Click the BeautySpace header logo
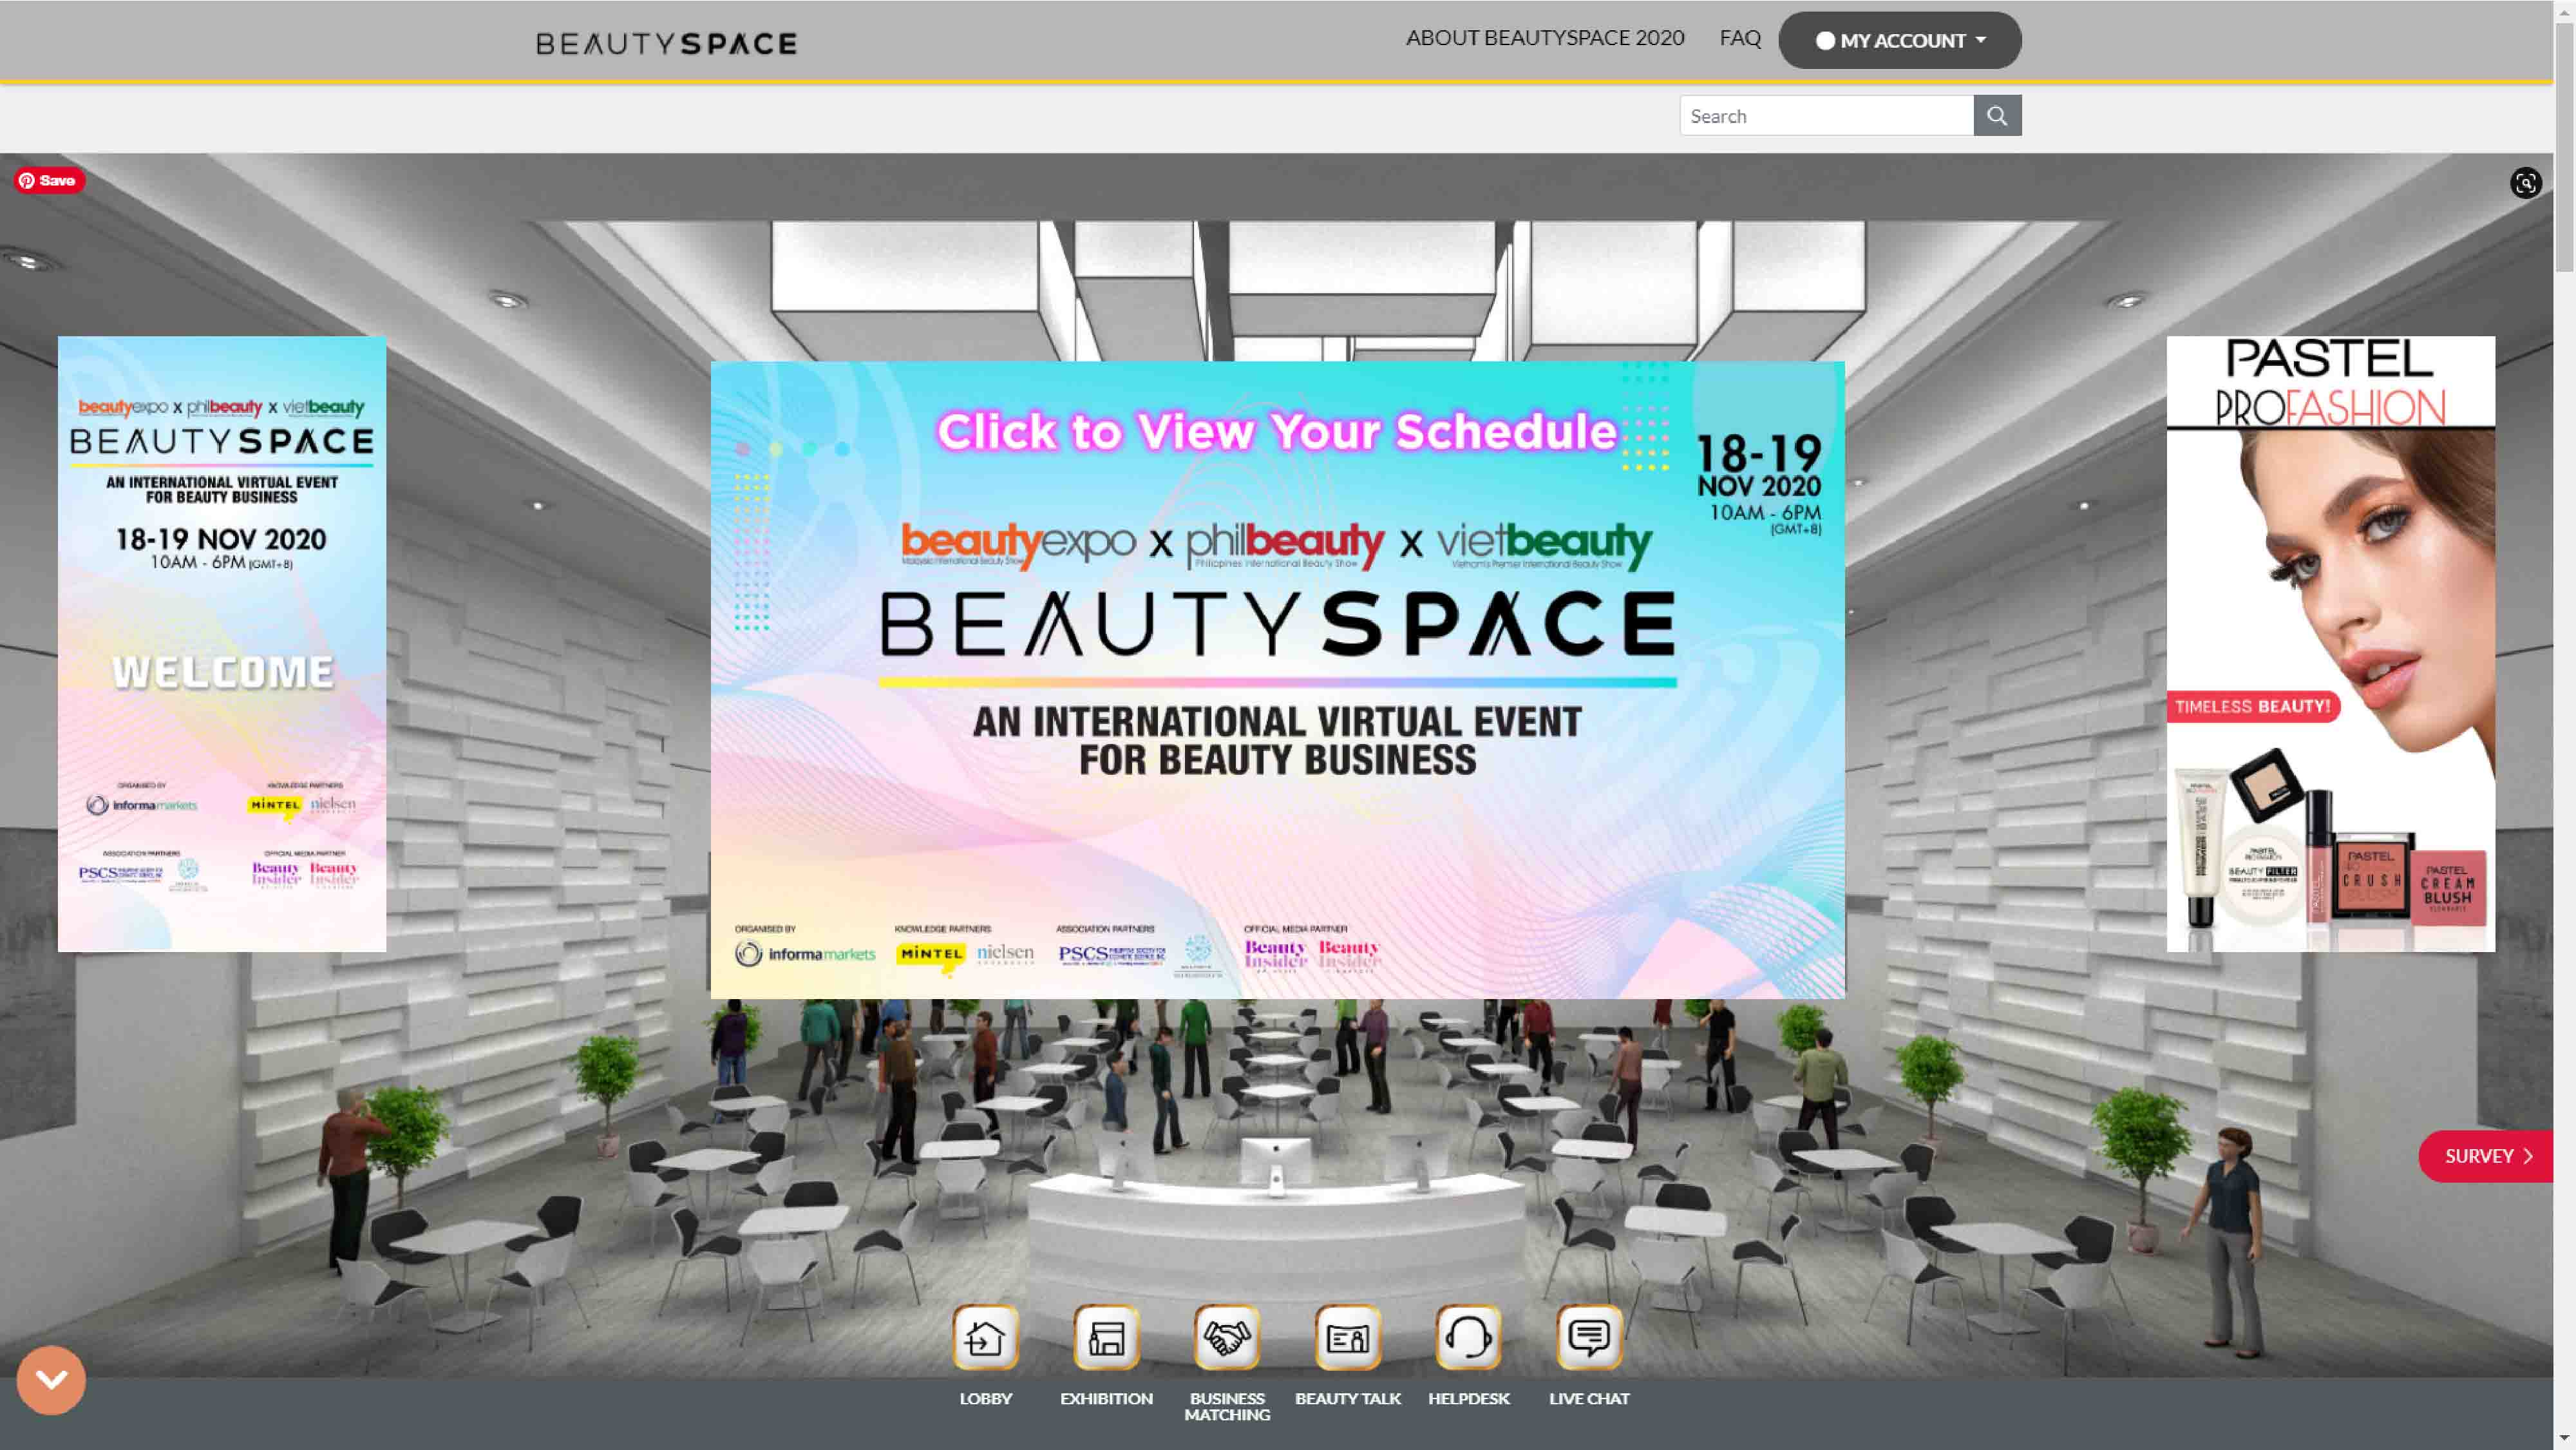 click(666, 44)
